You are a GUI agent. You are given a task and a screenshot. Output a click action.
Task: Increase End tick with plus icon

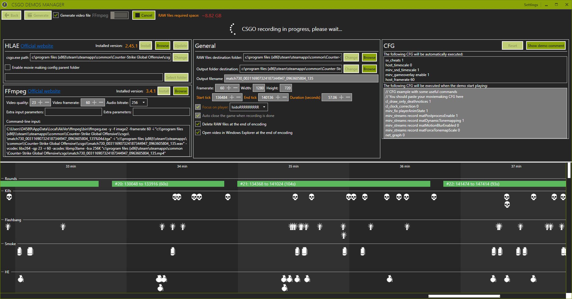coord(278,97)
